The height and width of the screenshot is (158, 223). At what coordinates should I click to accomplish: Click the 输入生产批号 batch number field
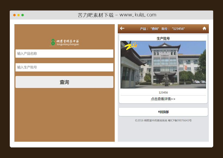(64, 67)
